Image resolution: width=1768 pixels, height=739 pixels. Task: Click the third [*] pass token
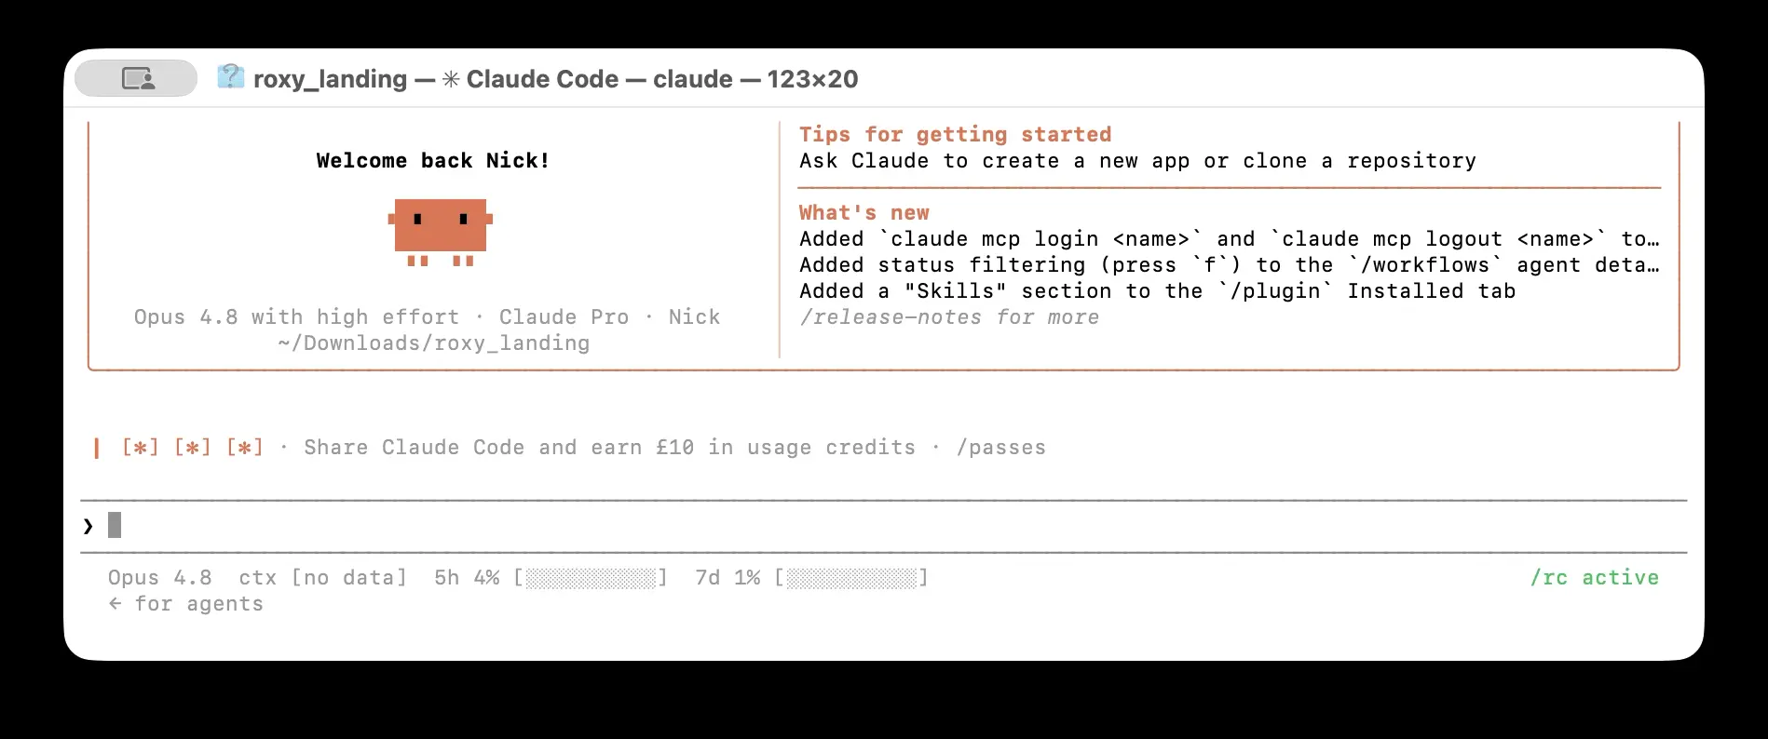[x=244, y=448]
